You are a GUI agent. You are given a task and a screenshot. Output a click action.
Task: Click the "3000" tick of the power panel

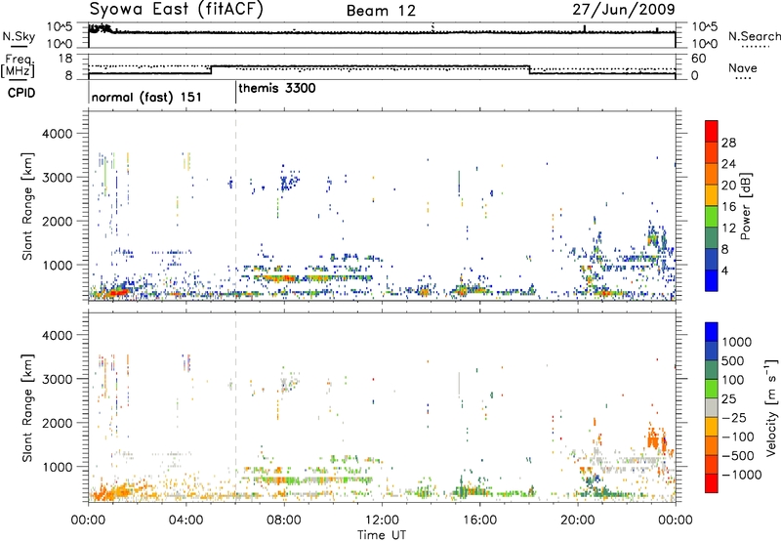point(57,178)
